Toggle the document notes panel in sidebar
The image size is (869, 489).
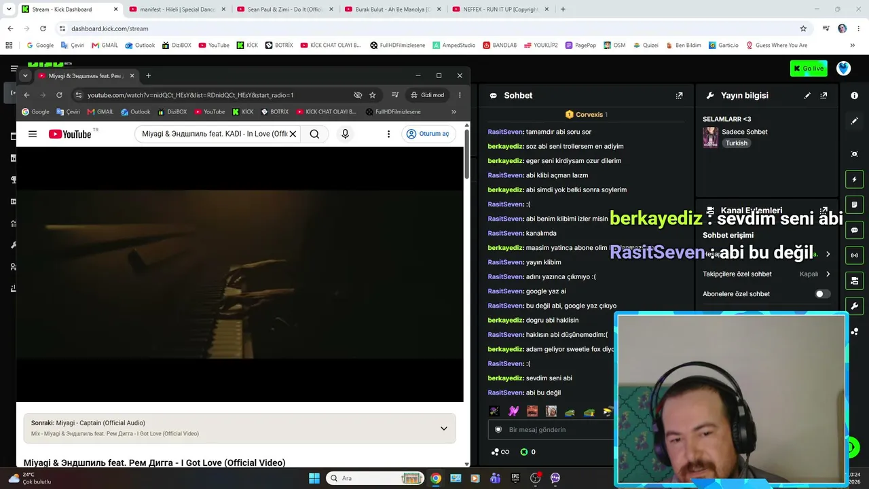click(854, 204)
